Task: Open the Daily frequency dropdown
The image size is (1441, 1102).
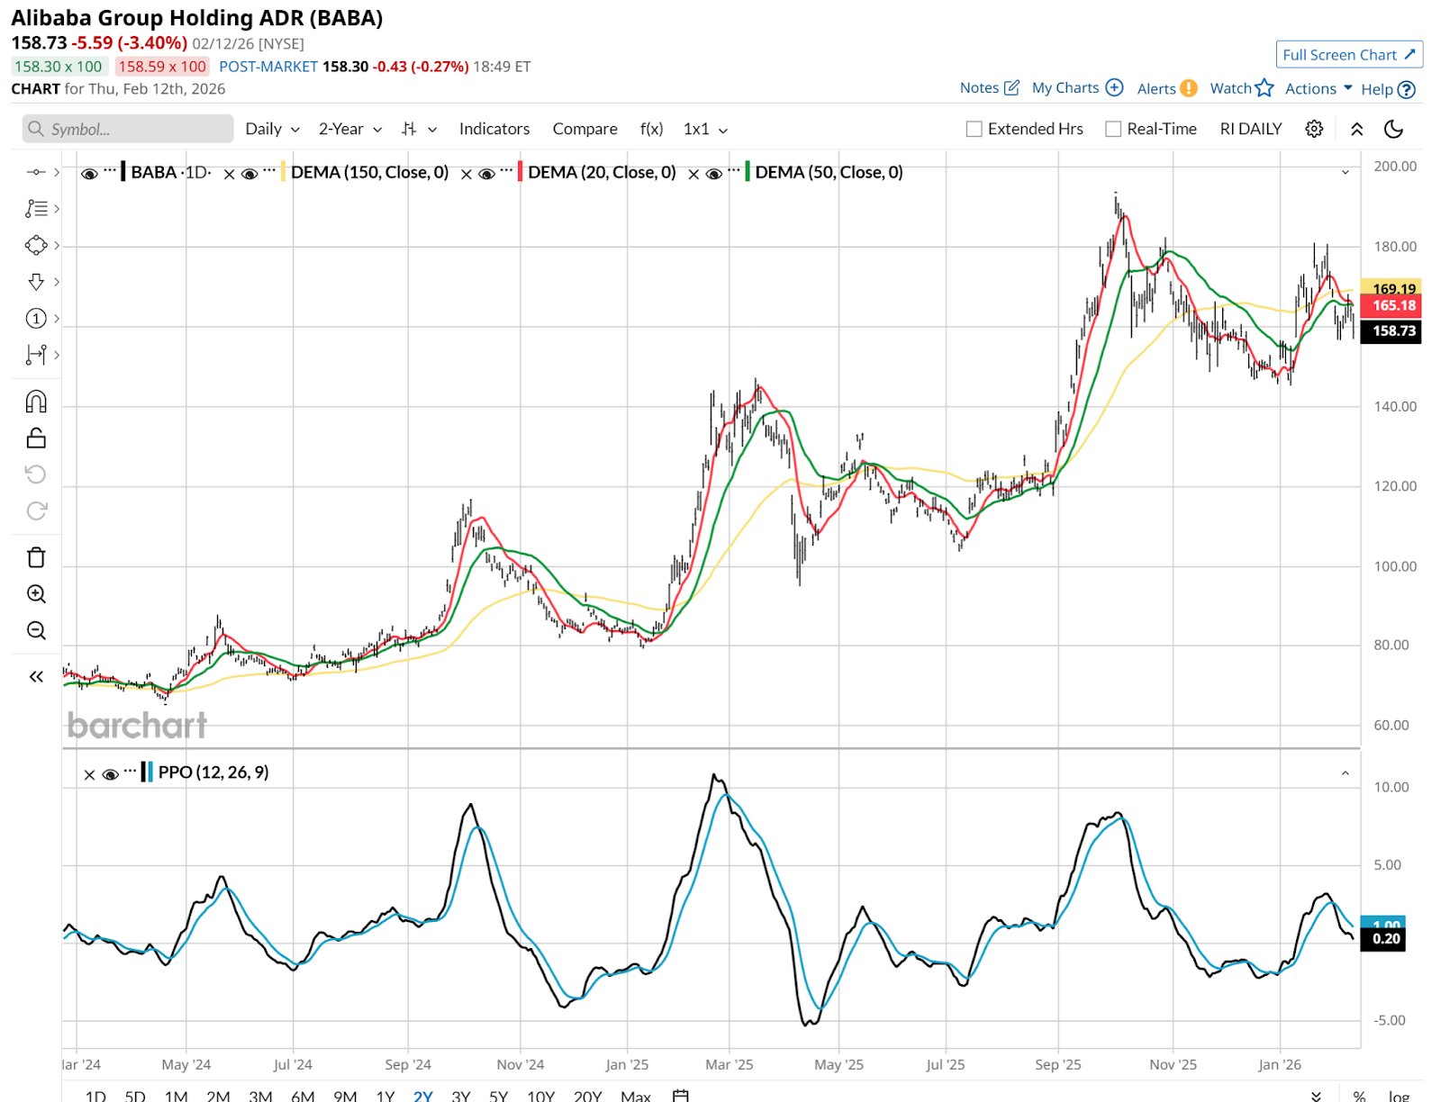Action: tap(272, 129)
